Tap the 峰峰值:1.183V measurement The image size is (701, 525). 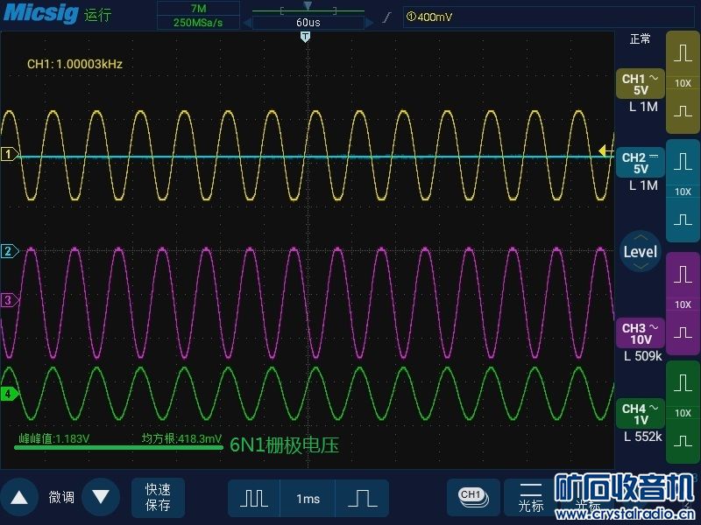click(53, 439)
